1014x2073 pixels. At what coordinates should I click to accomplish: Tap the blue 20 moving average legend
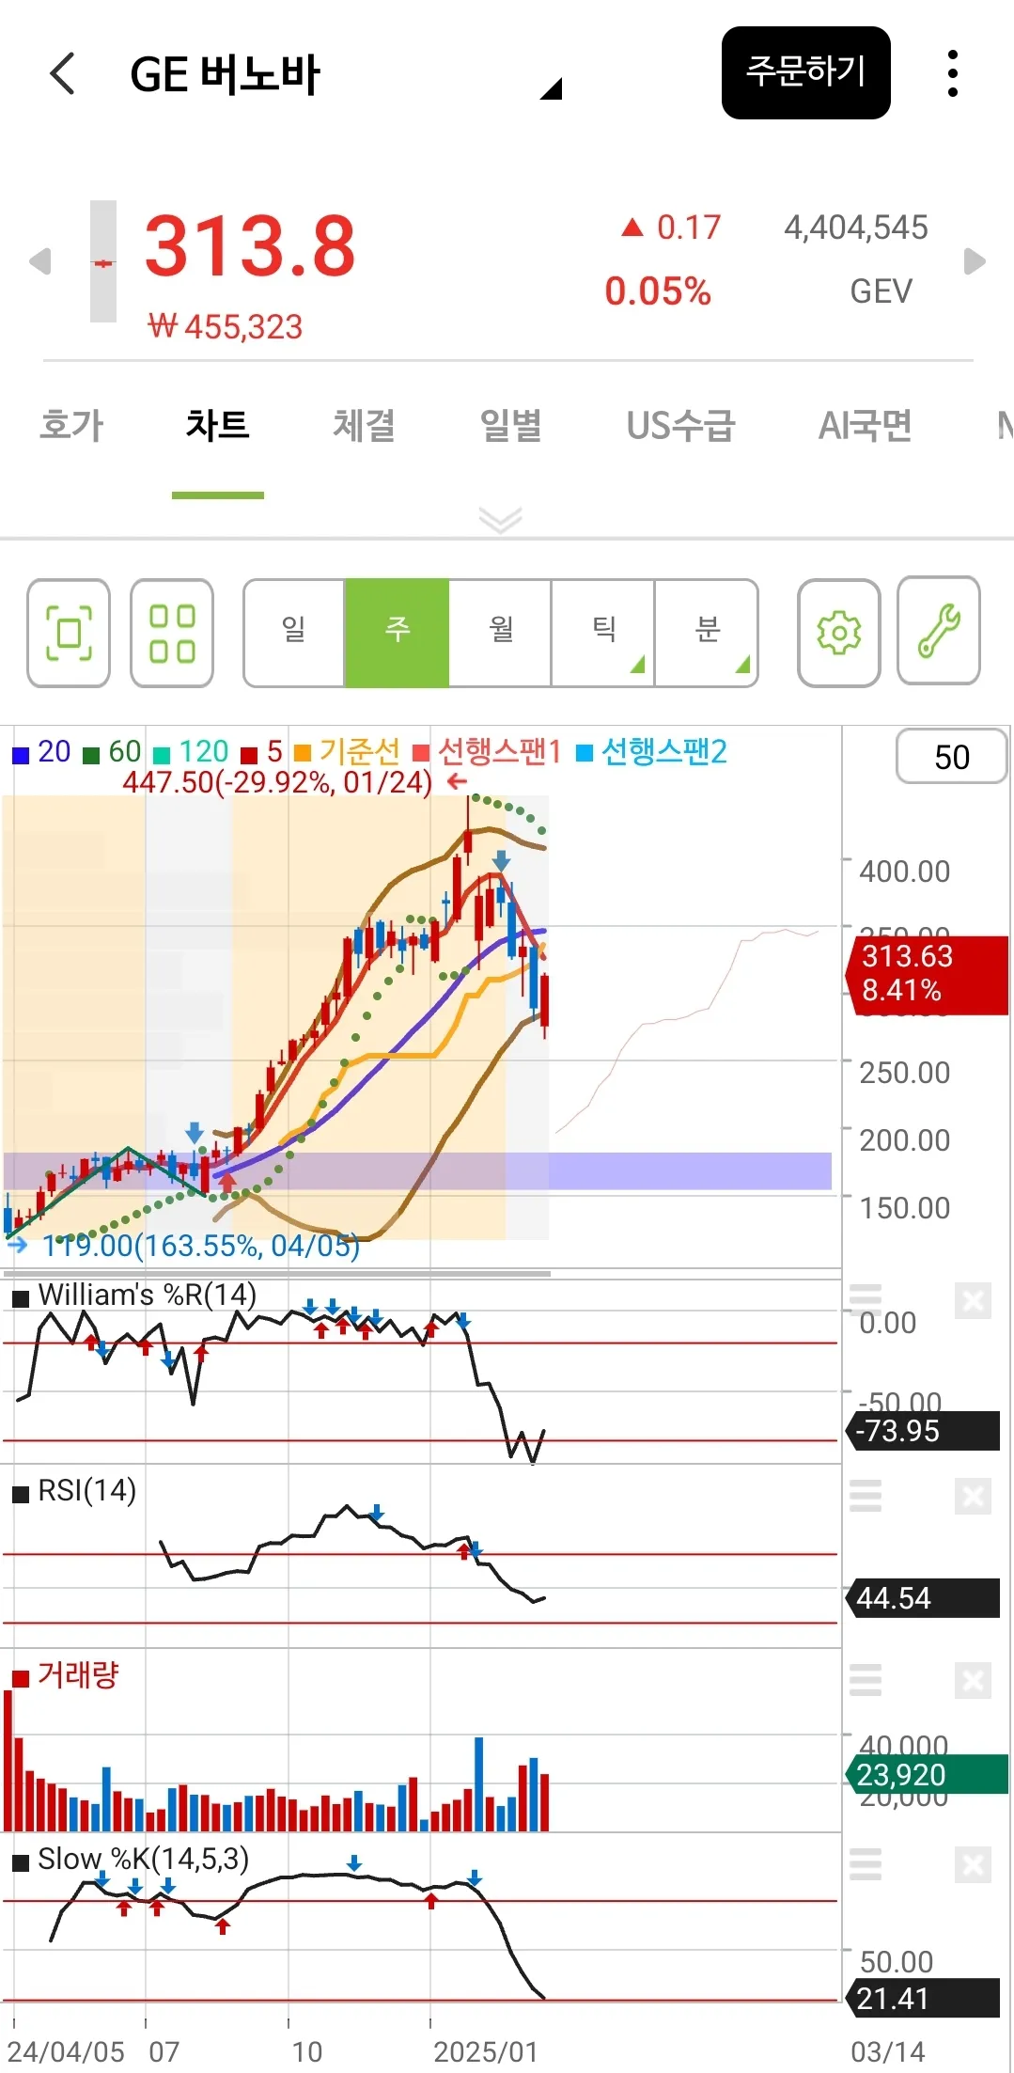41,752
